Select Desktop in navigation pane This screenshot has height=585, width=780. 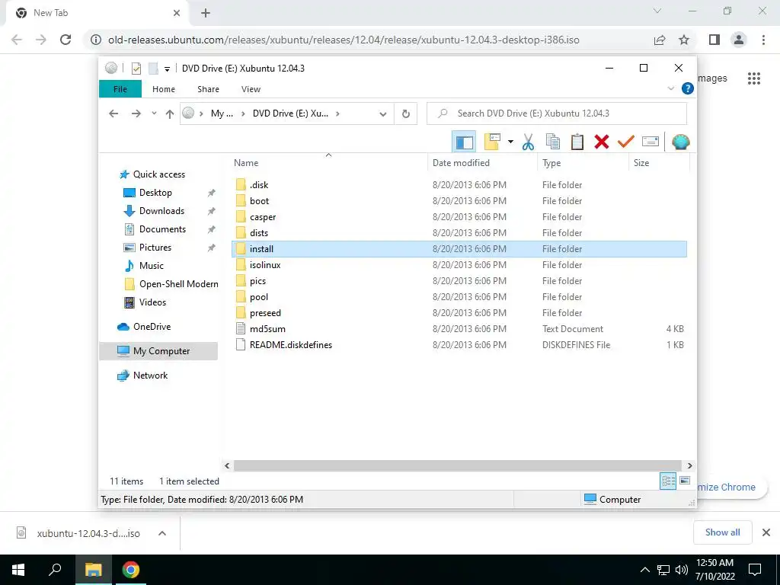point(155,193)
